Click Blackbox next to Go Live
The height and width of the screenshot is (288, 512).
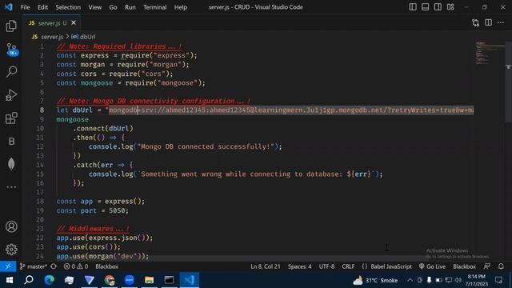[x=464, y=266]
